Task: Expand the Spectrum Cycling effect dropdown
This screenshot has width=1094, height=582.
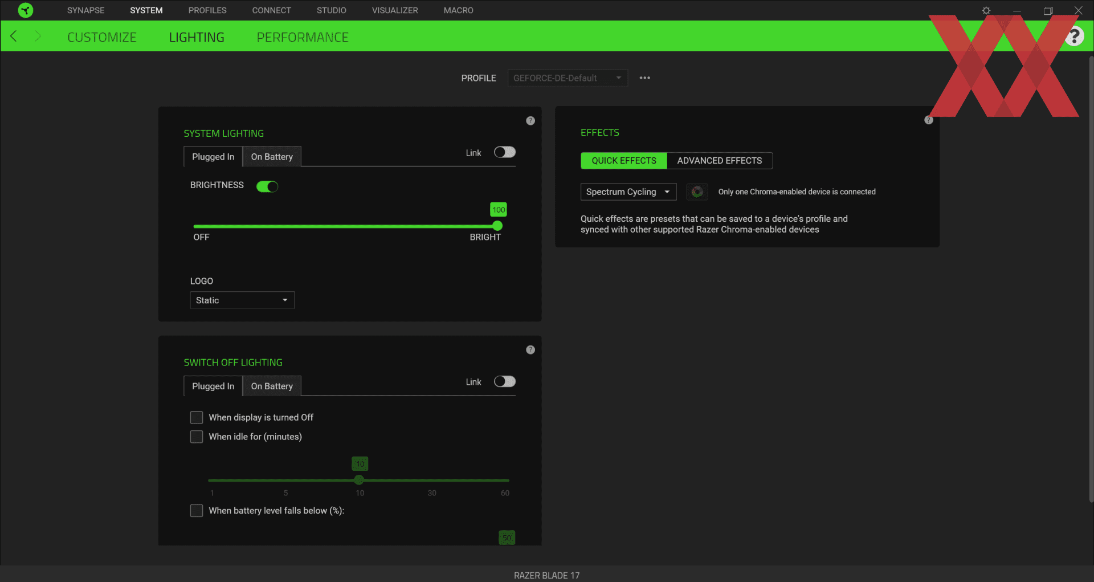Action: coord(628,192)
